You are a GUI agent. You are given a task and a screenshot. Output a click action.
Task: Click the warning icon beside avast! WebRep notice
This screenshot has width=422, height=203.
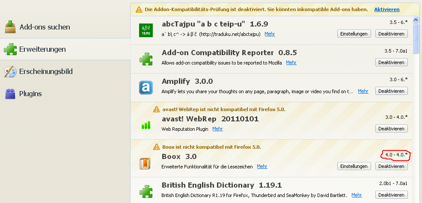click(157, 109)
